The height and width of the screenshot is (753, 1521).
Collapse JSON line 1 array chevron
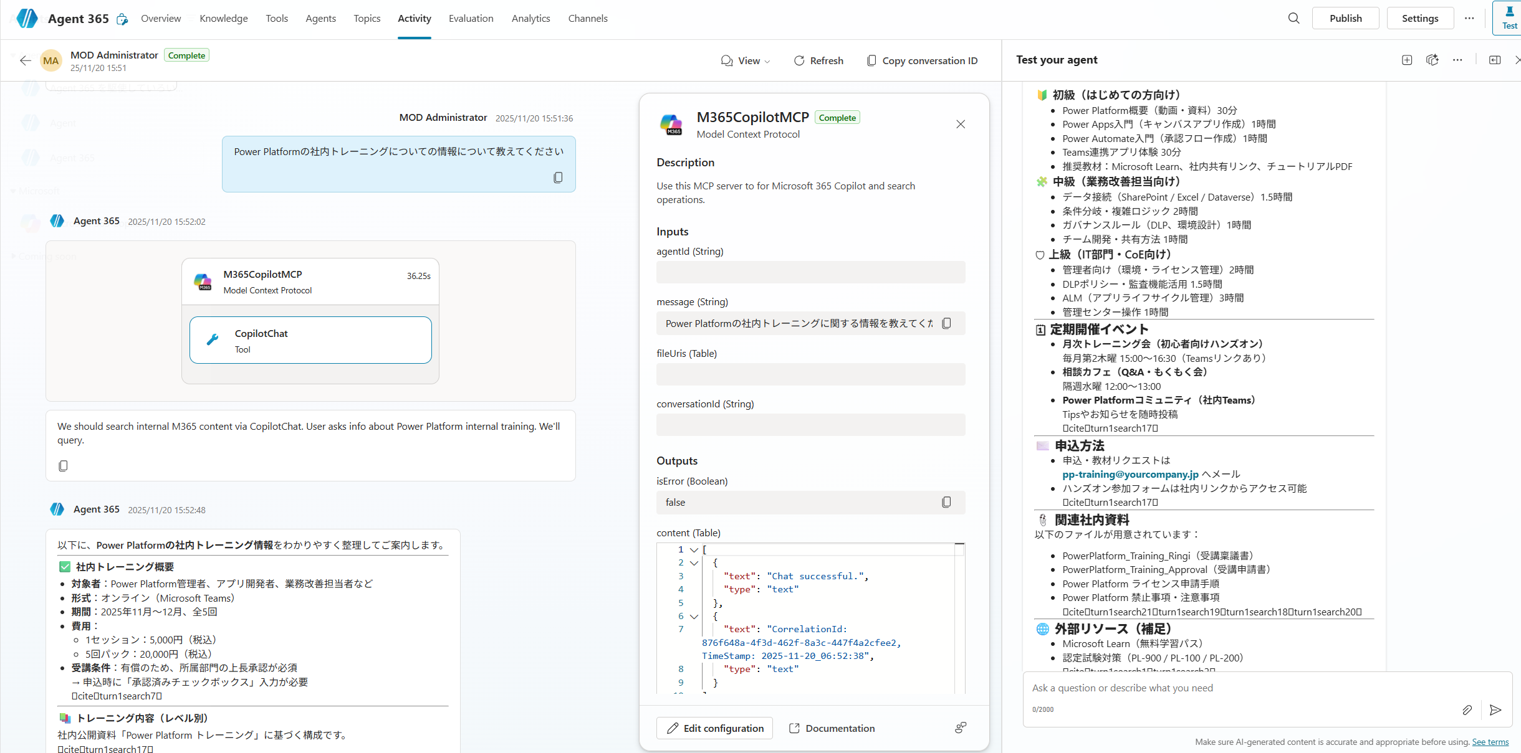(x=694, y=550)
